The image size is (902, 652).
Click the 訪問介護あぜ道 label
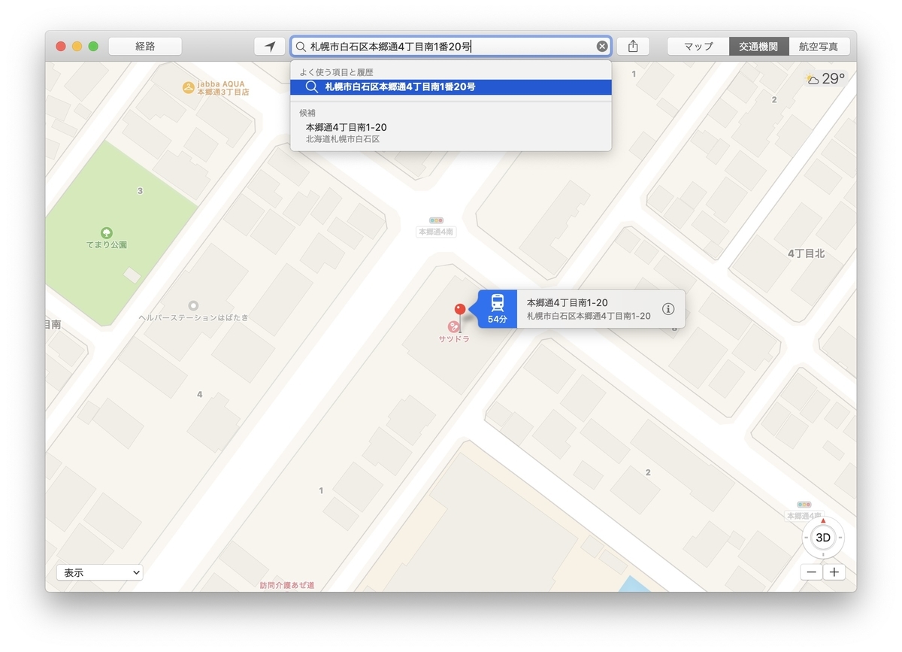[287, 585]
